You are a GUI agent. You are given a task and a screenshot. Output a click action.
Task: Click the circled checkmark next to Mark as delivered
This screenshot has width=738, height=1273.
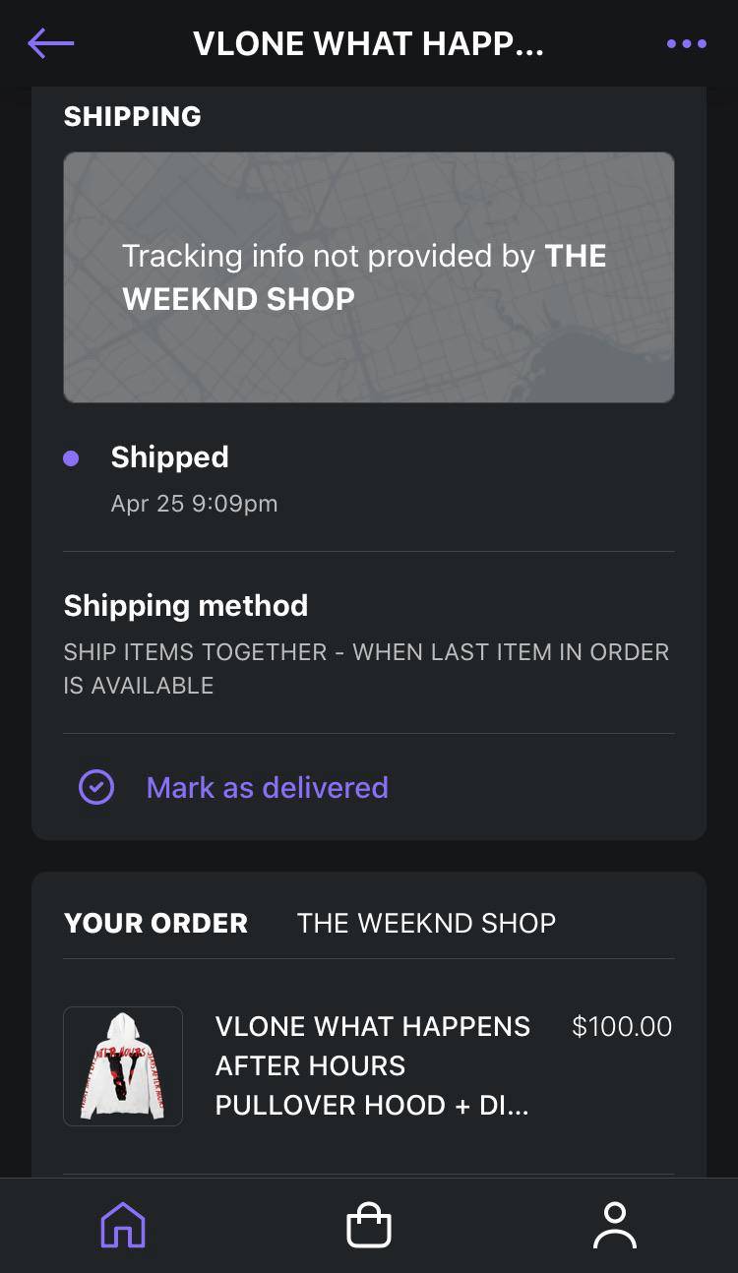coord(95,787)
